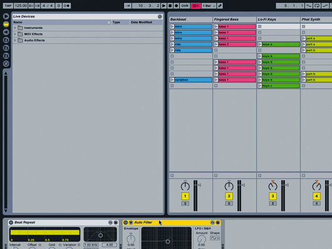Open File Browser 3 in the sidebar
Viewport: 332px width, 249px height.
point(6,56)
